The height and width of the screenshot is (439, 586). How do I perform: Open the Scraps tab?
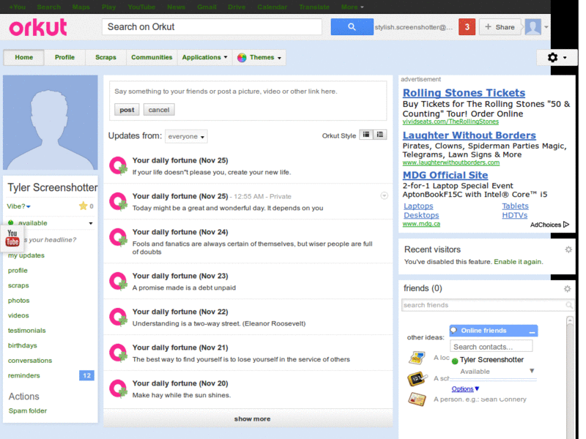[105, 58]
